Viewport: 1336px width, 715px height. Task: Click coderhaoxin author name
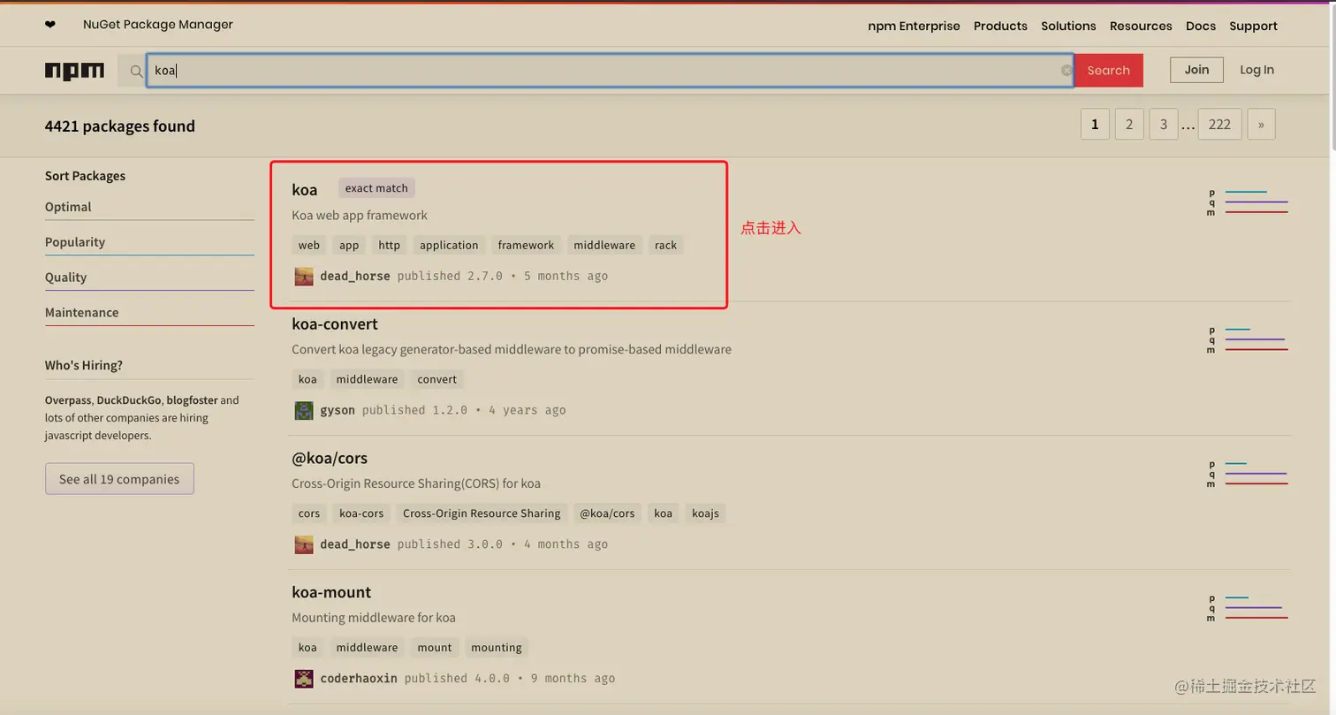(x=359, y=678)
